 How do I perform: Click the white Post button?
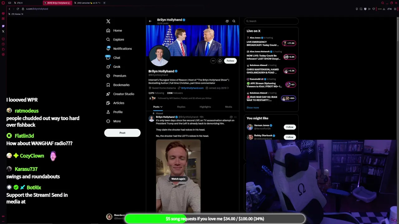click(x=122, y=133)
